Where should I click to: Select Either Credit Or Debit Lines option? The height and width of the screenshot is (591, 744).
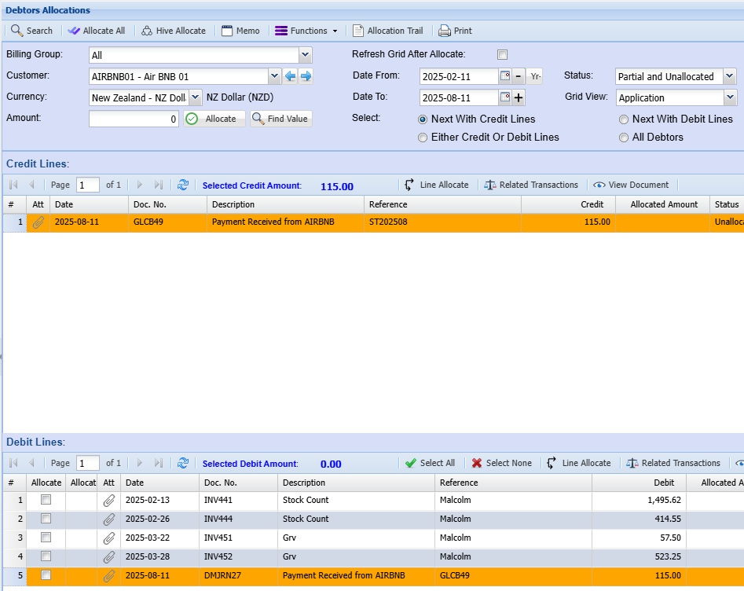423,137
